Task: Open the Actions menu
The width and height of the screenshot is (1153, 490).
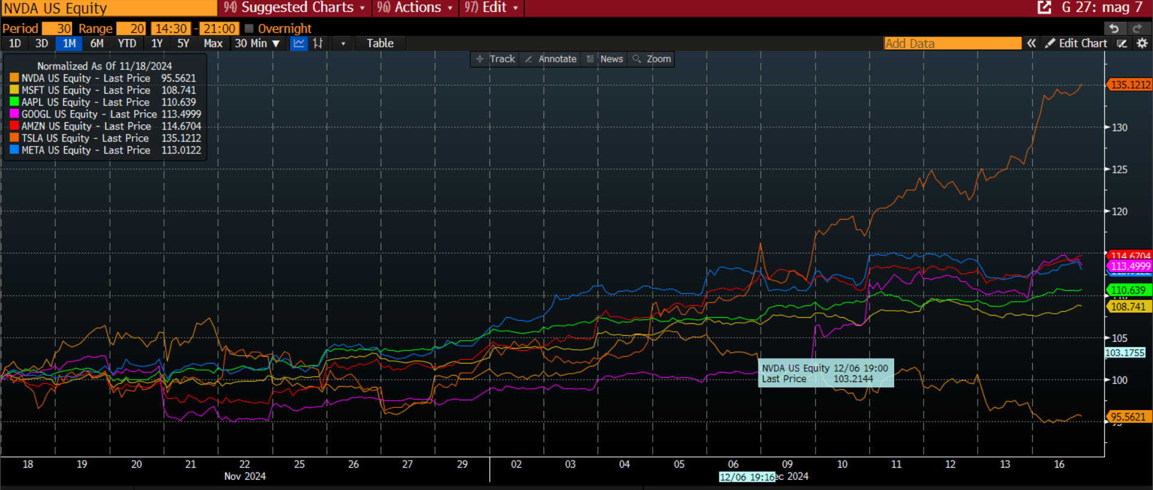Action: [x=417, y=8]
